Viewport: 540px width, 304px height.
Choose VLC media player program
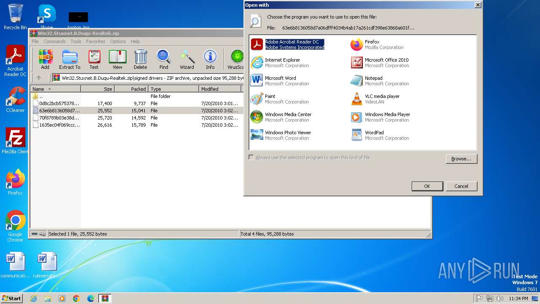pos(375,99)
